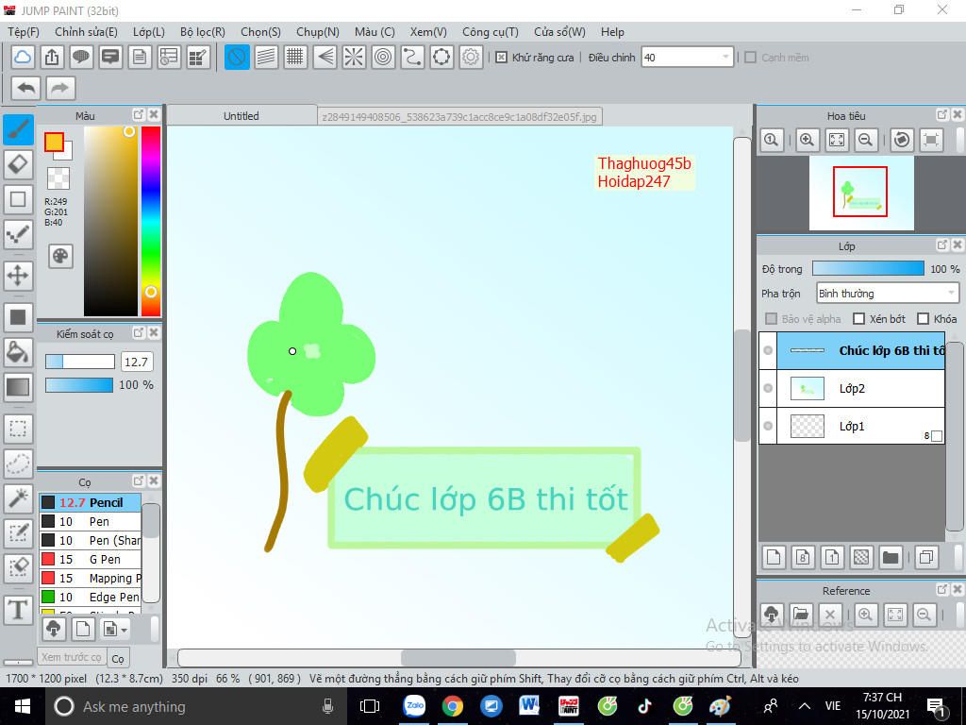Open snap settings gear icon
Image resolution: width=966 pixels, height=725 pixels.
[x=471, y=58]
